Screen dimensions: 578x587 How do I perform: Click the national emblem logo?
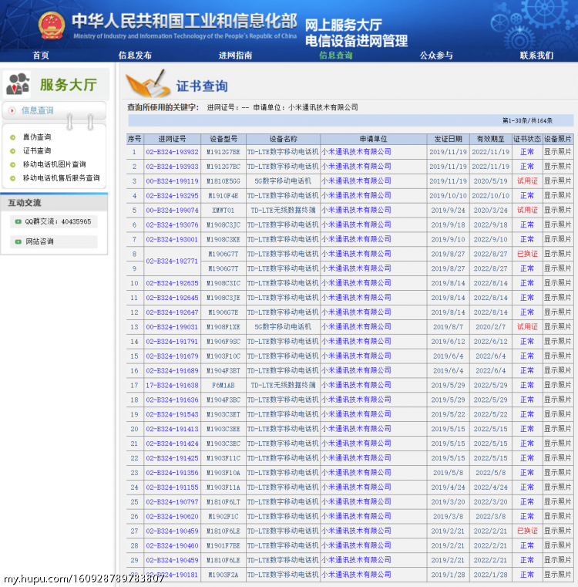click(x=52, y=25)
